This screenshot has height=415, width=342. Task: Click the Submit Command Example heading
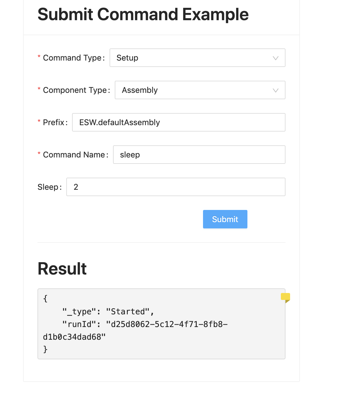tap(143, 14)
